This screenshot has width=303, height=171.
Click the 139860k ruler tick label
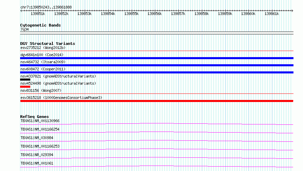point(248,14)
